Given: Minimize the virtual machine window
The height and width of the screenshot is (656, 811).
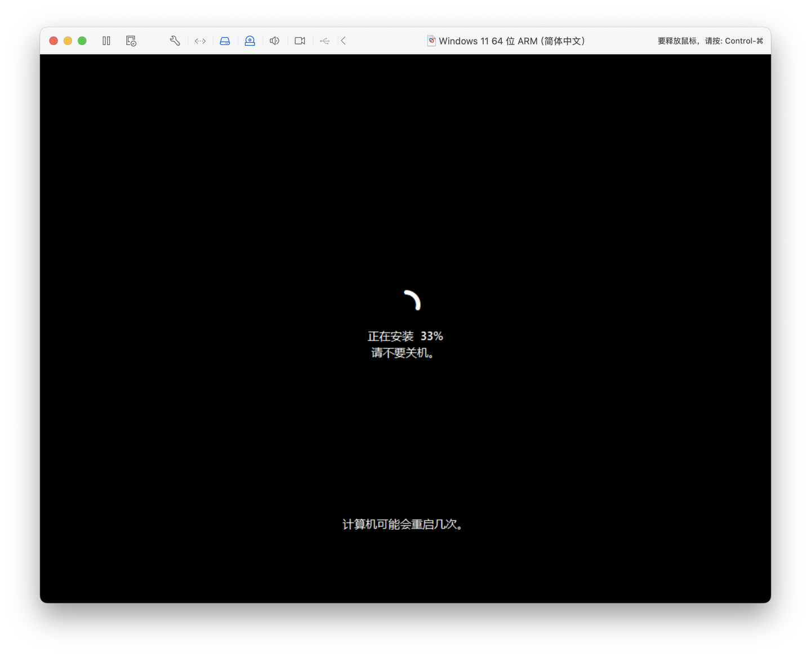Looking at the screenshot, I should click(x=68, y=41).
